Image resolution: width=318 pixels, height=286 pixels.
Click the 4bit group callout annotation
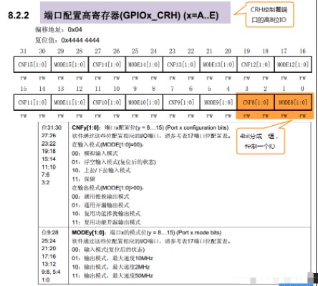point(260,141)
